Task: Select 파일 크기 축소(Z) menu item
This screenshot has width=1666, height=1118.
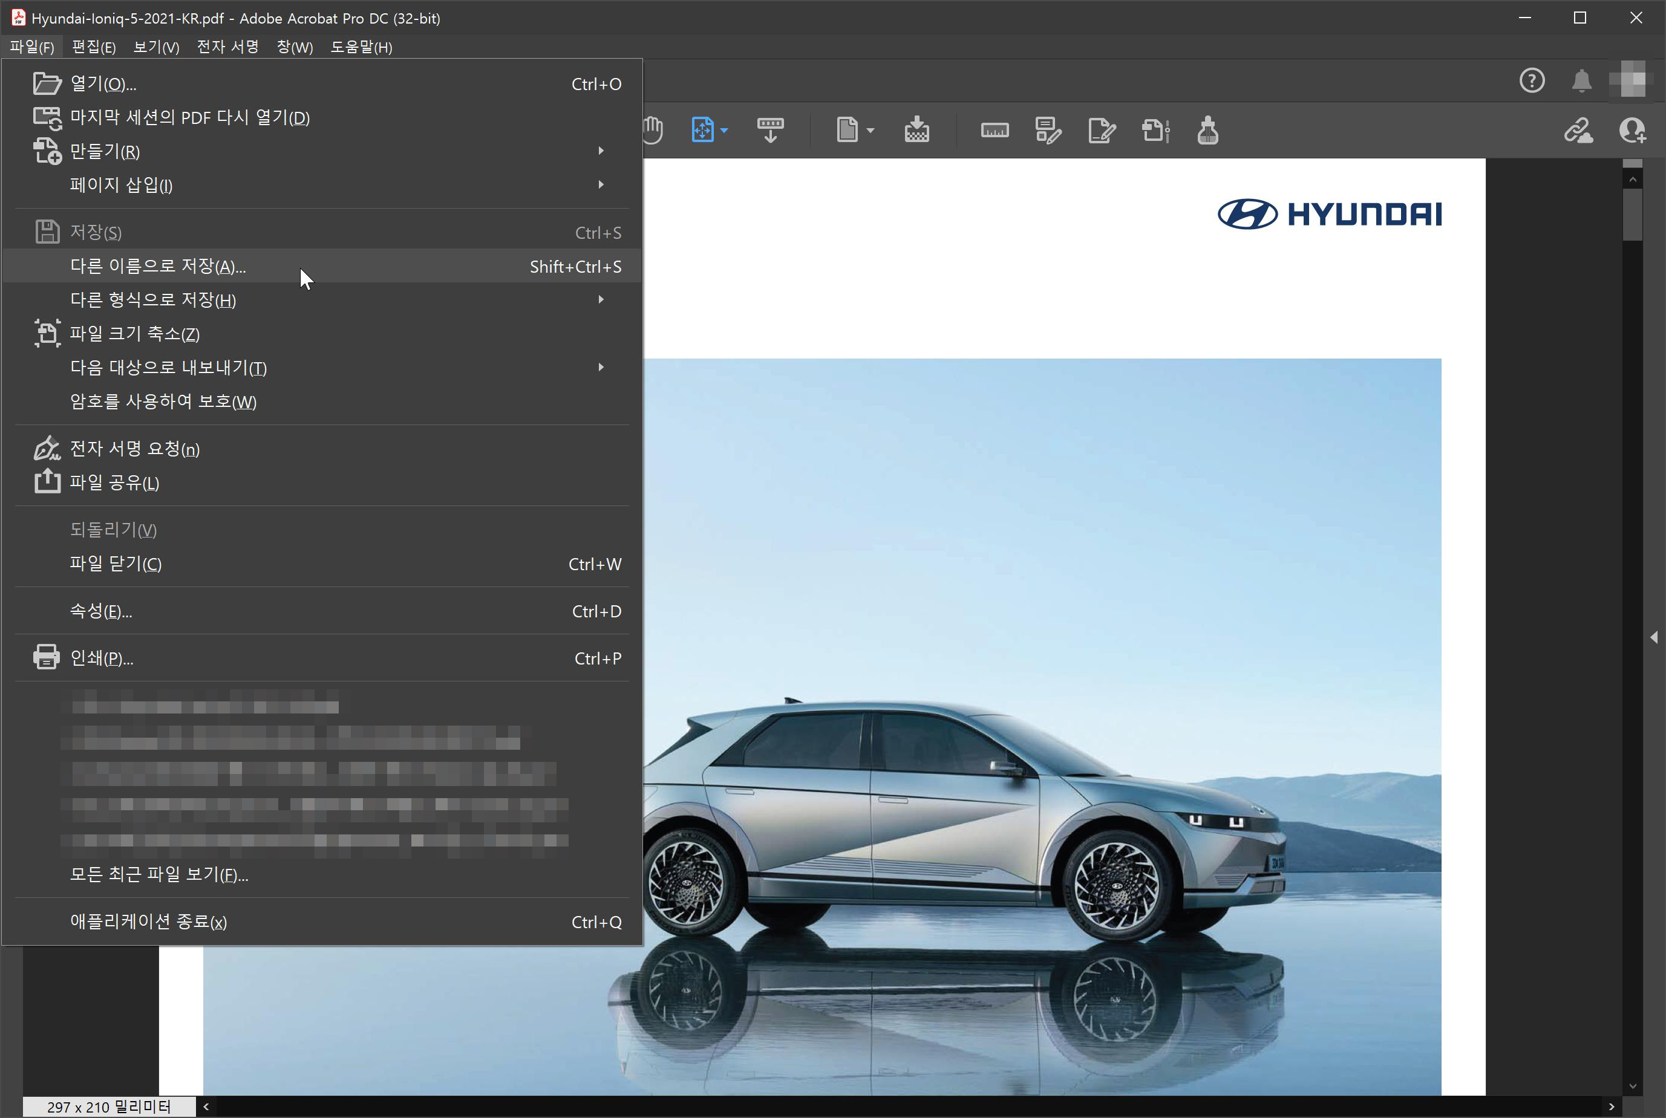Action: tap(135, 334)
